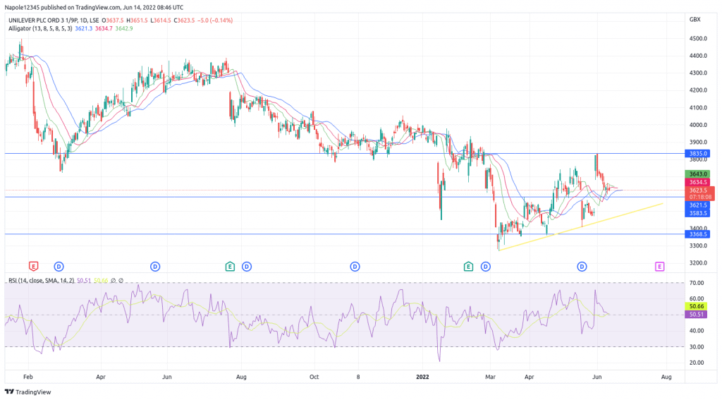Click the D dividend marker right of Aug 2021
This screenshot has width=722, height=400.
coord(247,267)
